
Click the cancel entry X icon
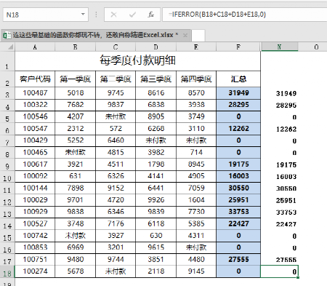coord(113,15)
